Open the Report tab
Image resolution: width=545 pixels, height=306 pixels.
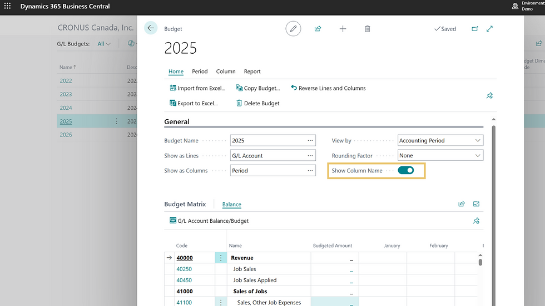[252, 72]
